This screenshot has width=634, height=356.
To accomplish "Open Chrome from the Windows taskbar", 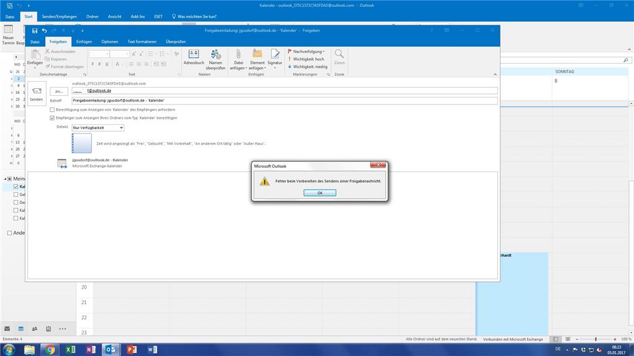I will (x=50, y=350).
